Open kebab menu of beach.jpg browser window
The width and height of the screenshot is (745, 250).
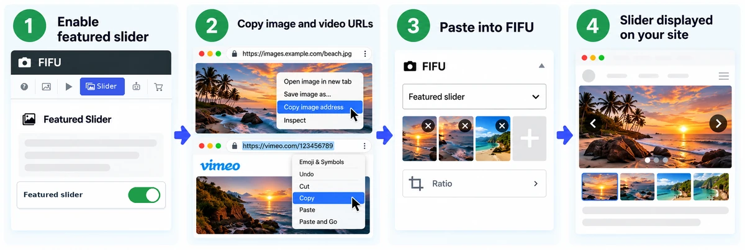(365, 54)
